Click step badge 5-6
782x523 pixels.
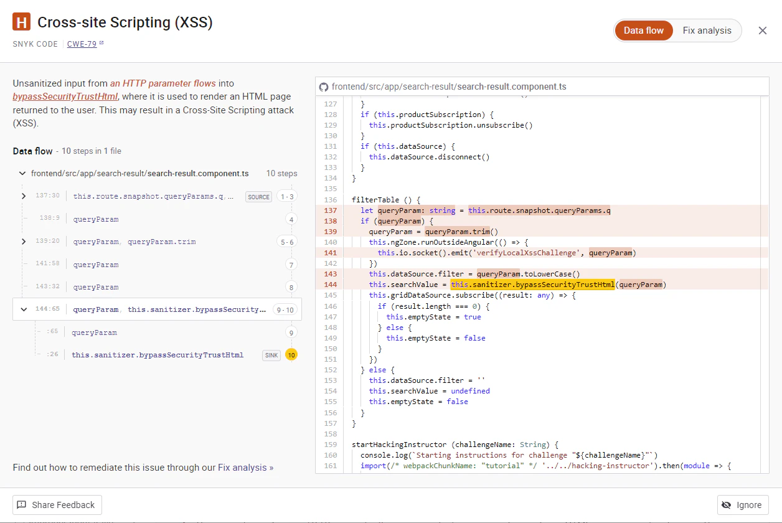287,242
